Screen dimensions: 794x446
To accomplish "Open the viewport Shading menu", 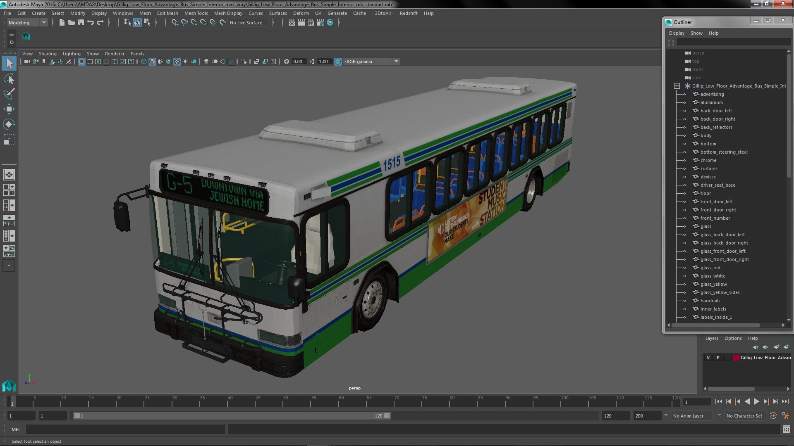I will tap(48, 54).
